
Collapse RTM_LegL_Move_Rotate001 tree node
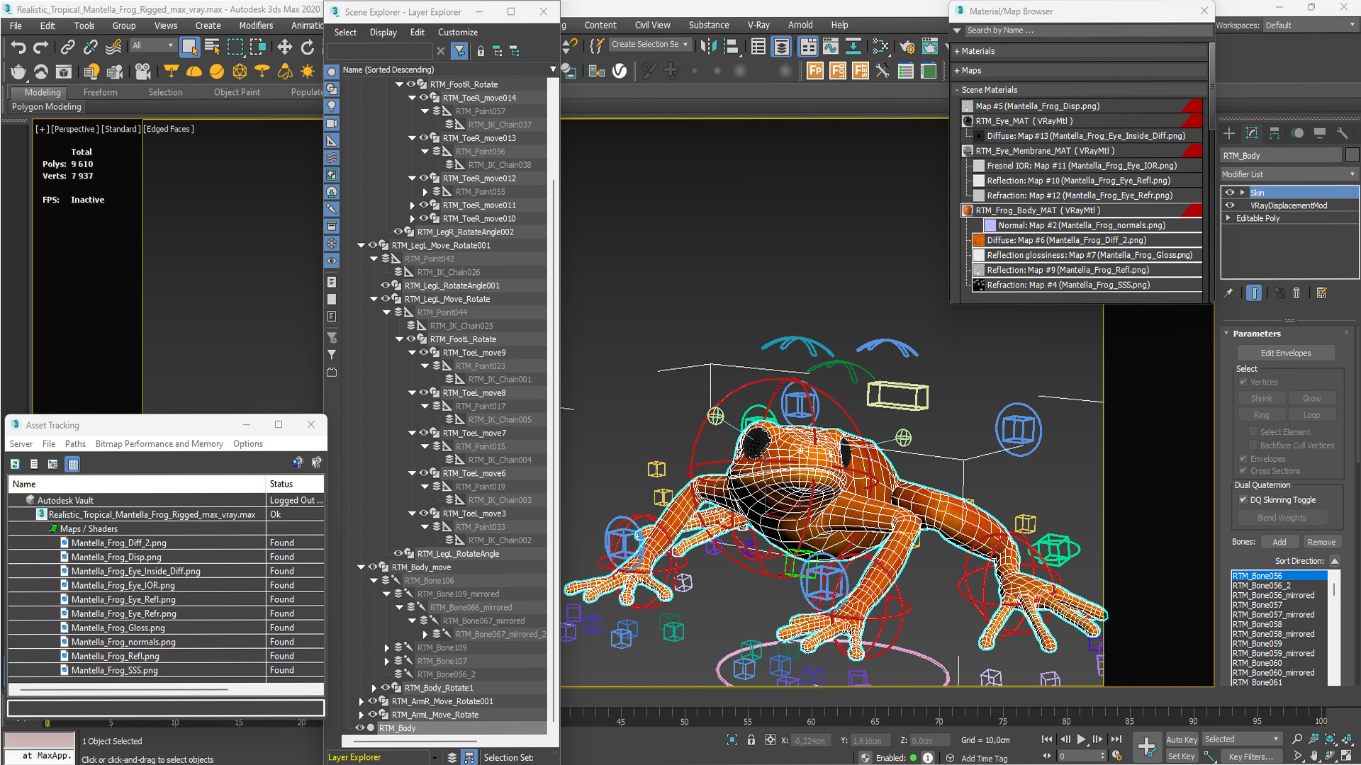click(361, 245)
